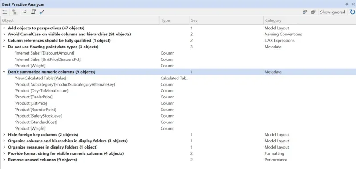
Task: Expand the Avoid CamelCase rule group
Action: click(x=4, y=35)
